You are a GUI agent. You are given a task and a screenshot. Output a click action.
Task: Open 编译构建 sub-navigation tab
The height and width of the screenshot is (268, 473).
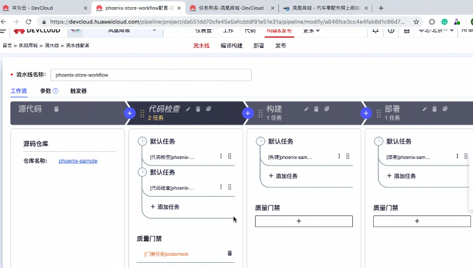(232, 45)
